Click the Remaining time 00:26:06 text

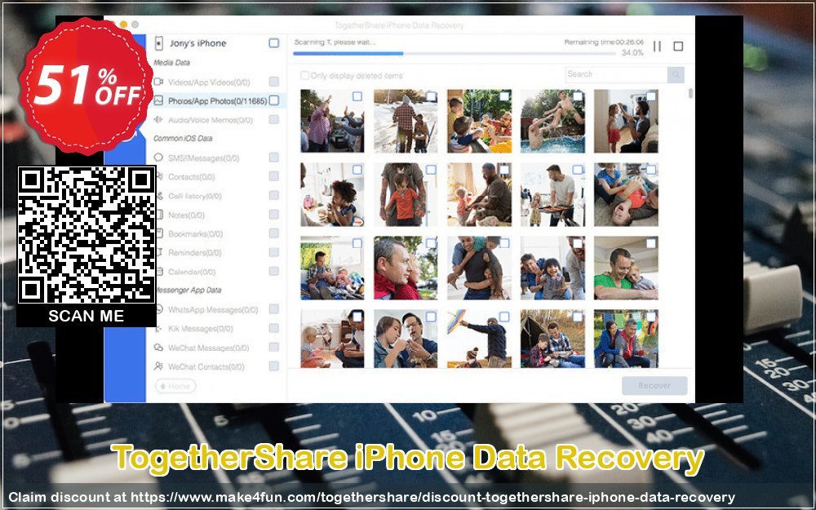[604, 42]
